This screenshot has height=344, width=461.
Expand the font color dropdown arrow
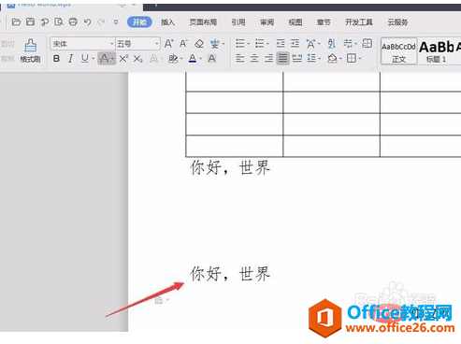[x=201, y=59]
